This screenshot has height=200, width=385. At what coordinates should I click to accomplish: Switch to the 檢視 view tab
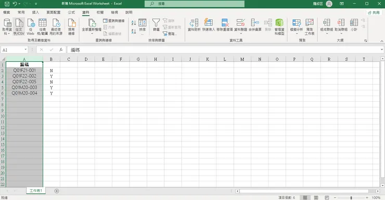point(114,12)
